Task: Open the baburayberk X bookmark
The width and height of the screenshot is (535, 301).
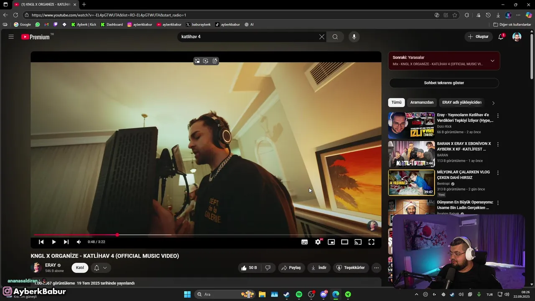Action: tap(198, 25)
